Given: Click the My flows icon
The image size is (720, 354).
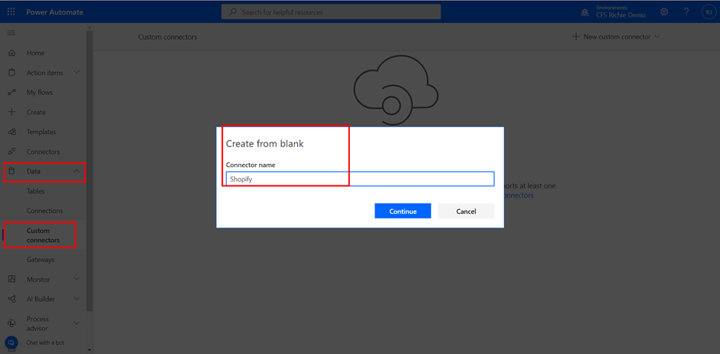Looking at the screenshot, I should pos(12,92).
